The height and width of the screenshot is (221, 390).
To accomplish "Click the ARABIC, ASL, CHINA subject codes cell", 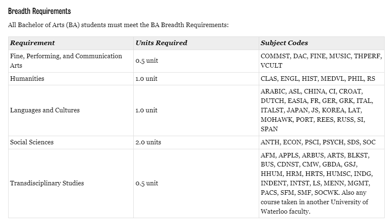I will pos(322,110).
